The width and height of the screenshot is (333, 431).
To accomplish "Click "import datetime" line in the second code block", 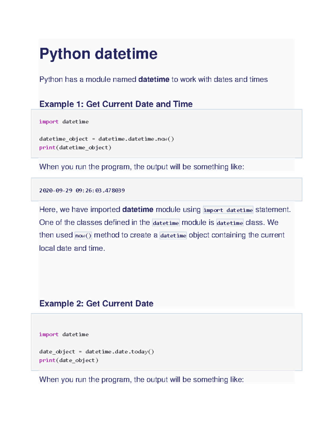I will 64,334.
